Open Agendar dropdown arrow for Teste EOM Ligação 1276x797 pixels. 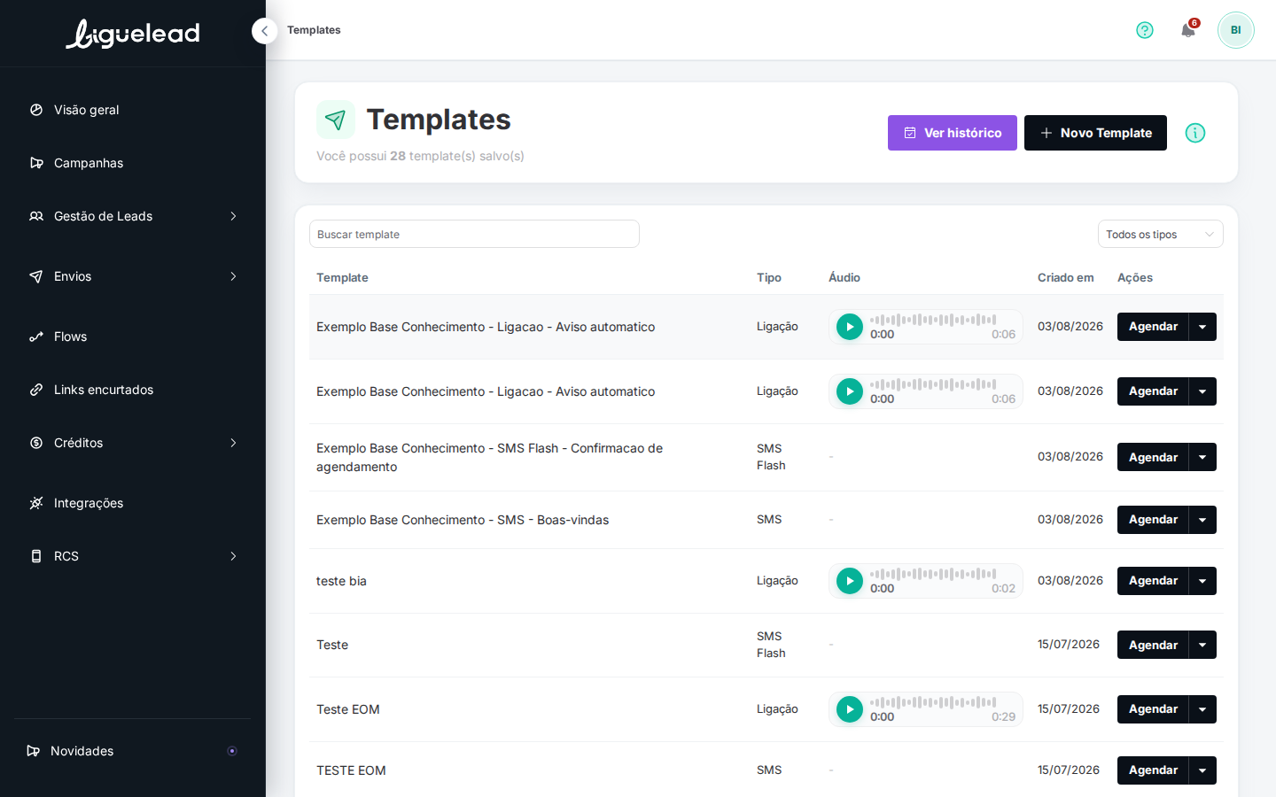point(1202,709)
